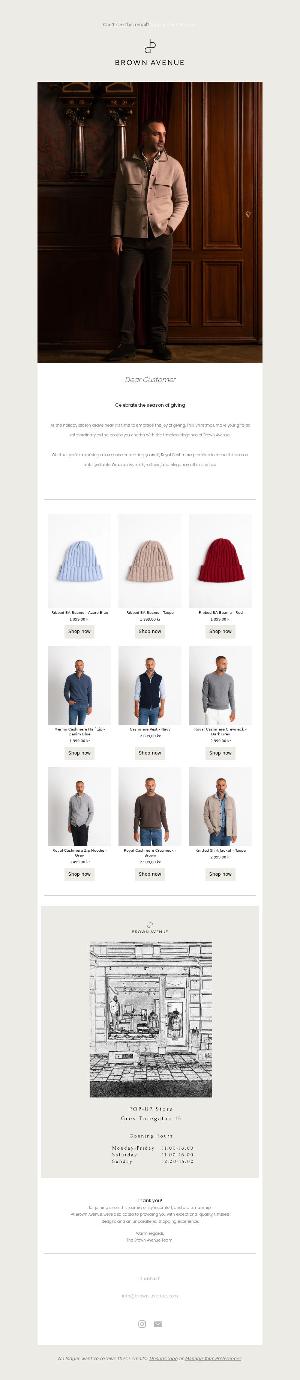Click Shop now under Knitted Shirt Jacket Taupe
The width and height of the screenshot is (300, 1380).
pyautogui.click(x=220, y=874)
